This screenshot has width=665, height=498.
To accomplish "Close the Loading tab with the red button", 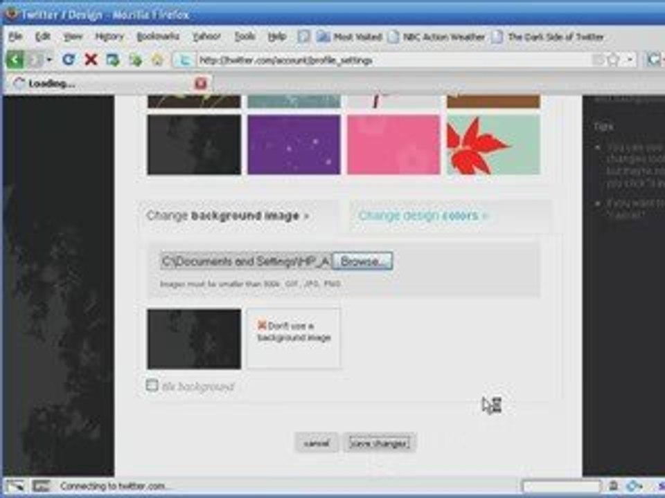I will click(201, 84).
